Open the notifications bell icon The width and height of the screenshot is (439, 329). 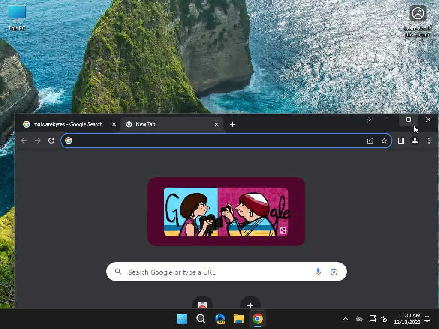[x=427, y=319]
